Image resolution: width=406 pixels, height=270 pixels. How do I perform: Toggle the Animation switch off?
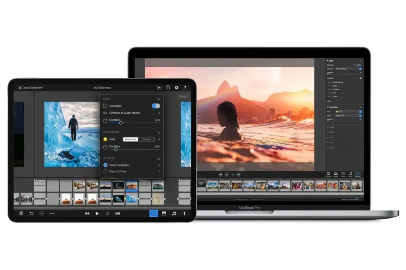(x=156, y=106)
